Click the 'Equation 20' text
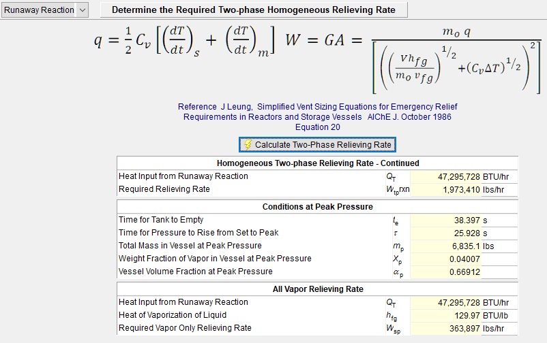This screenshot has width=547, height=343. (317, 127)
